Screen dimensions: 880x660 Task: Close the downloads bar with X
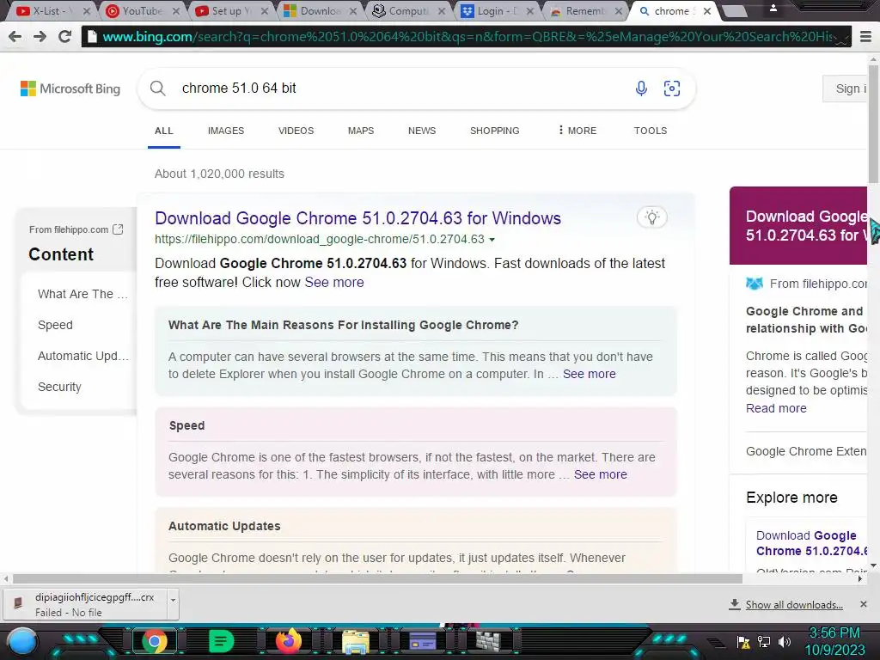pyautogui.click(x=863, y=604)
